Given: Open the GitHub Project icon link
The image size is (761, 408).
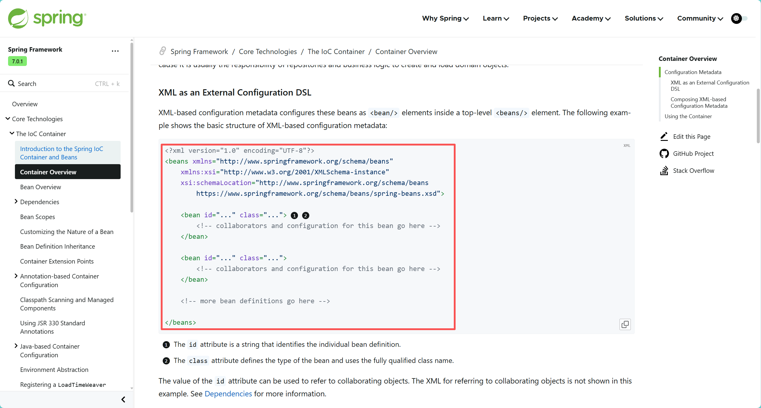Looking at the screenshot, I should [664, 153].
